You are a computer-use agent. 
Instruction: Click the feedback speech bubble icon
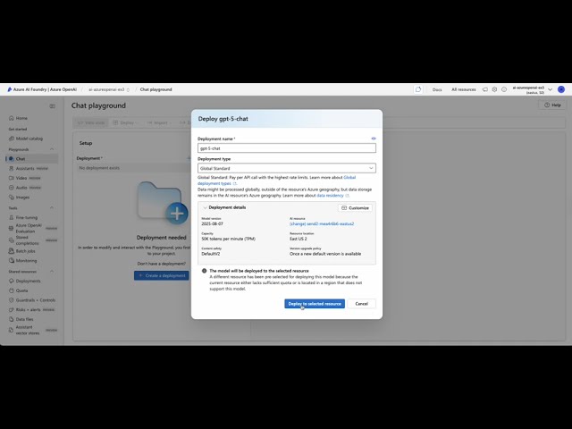[484, 89]
